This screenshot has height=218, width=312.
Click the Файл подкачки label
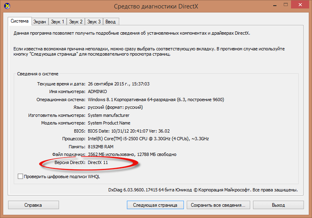(x=69, y=154)
